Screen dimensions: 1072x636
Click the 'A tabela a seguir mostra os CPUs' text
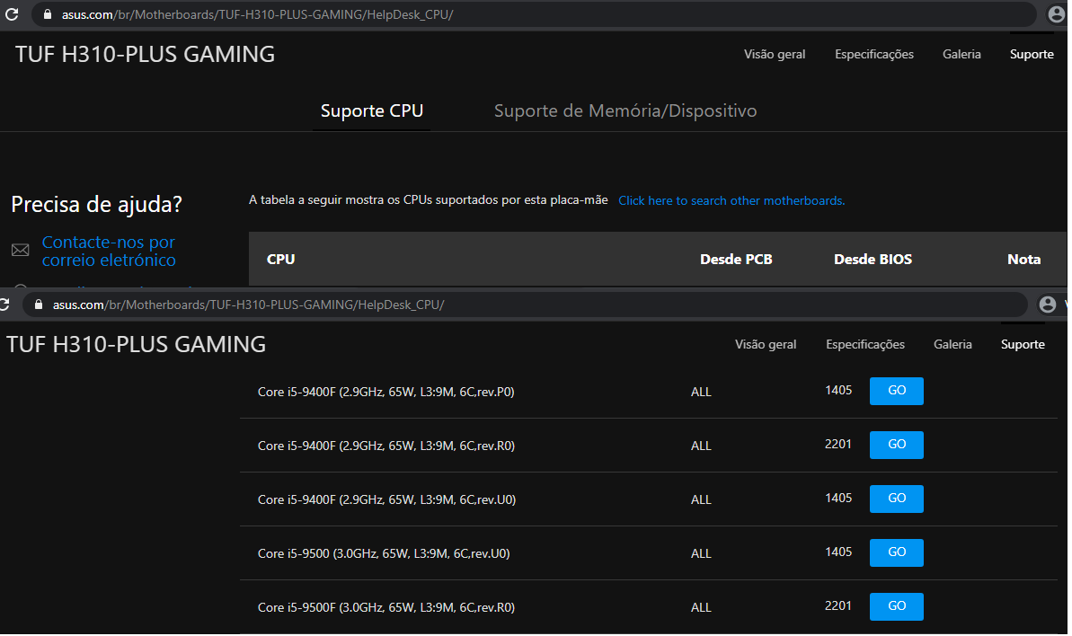coord(429,199)
